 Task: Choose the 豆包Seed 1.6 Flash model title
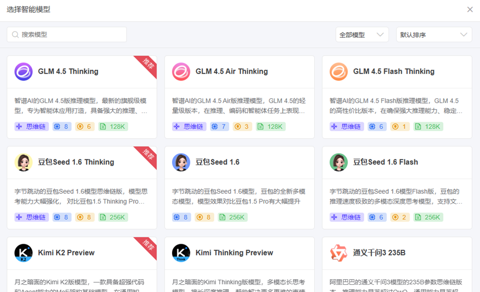click(x=386, y=162)
